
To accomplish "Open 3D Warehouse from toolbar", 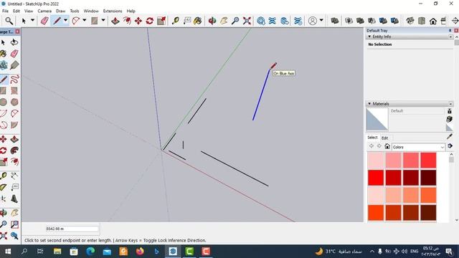I will [x=261, y=21].
